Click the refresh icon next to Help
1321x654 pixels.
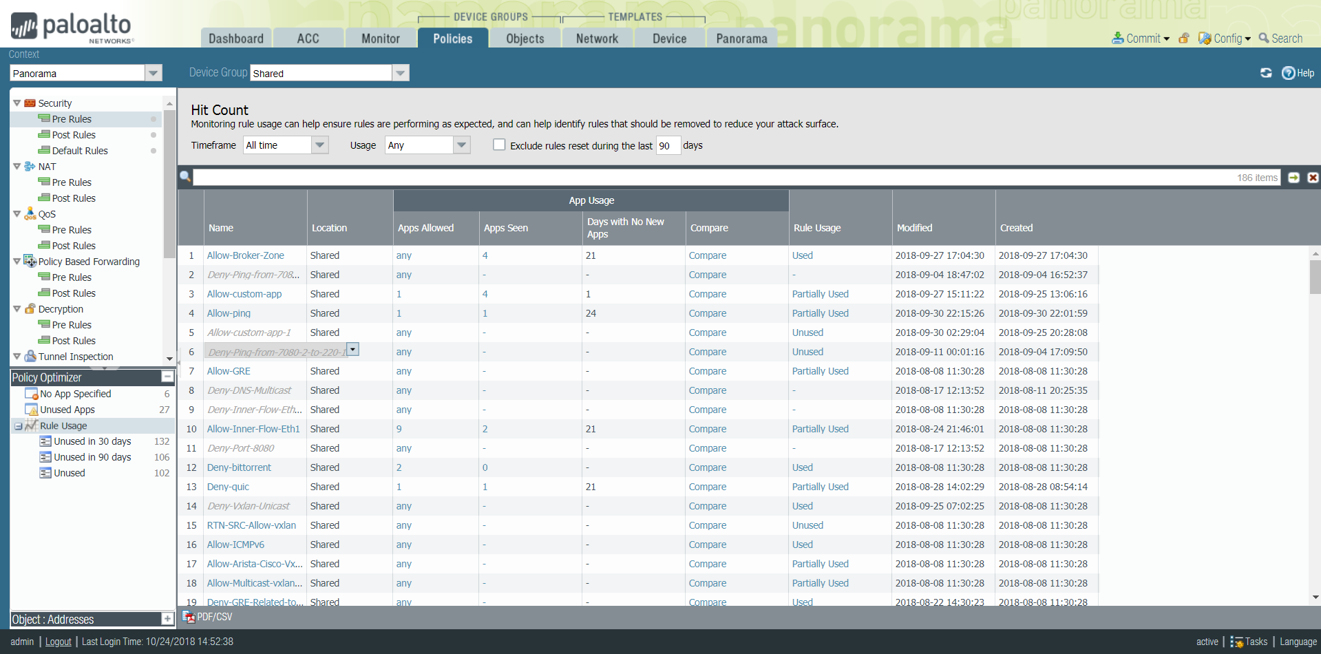[1266, 73]
